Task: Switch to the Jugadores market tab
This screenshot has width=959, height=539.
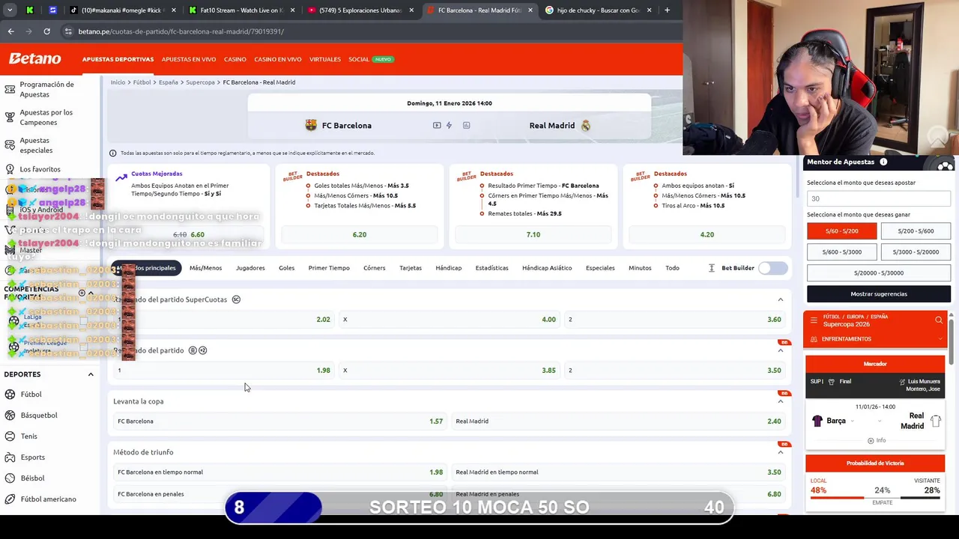Action: coord(250,268)
